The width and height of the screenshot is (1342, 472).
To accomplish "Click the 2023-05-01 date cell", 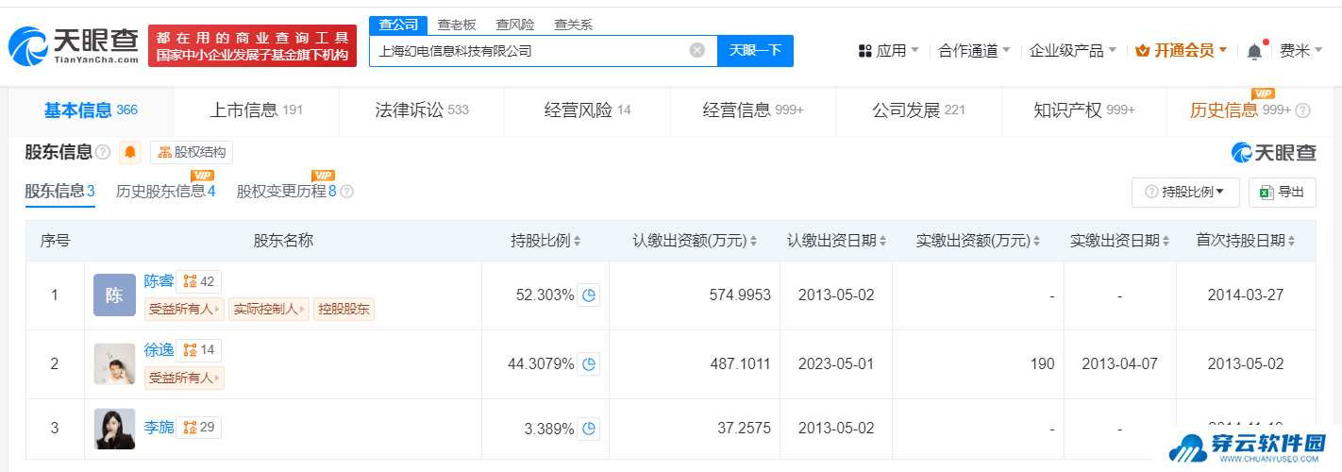I will (x=836, y=363).
